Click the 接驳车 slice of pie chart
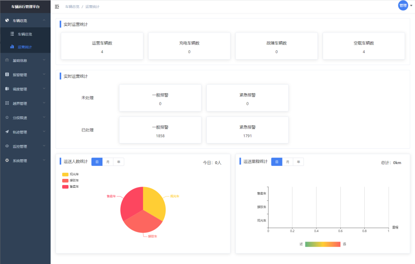The image size is (415, 264). 143,222
